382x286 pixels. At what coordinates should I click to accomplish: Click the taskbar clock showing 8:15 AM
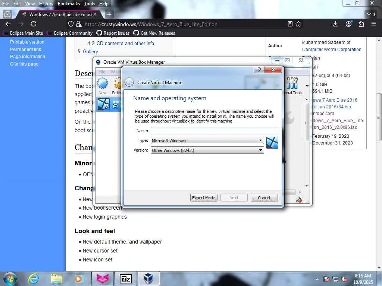tap(363, 279)
